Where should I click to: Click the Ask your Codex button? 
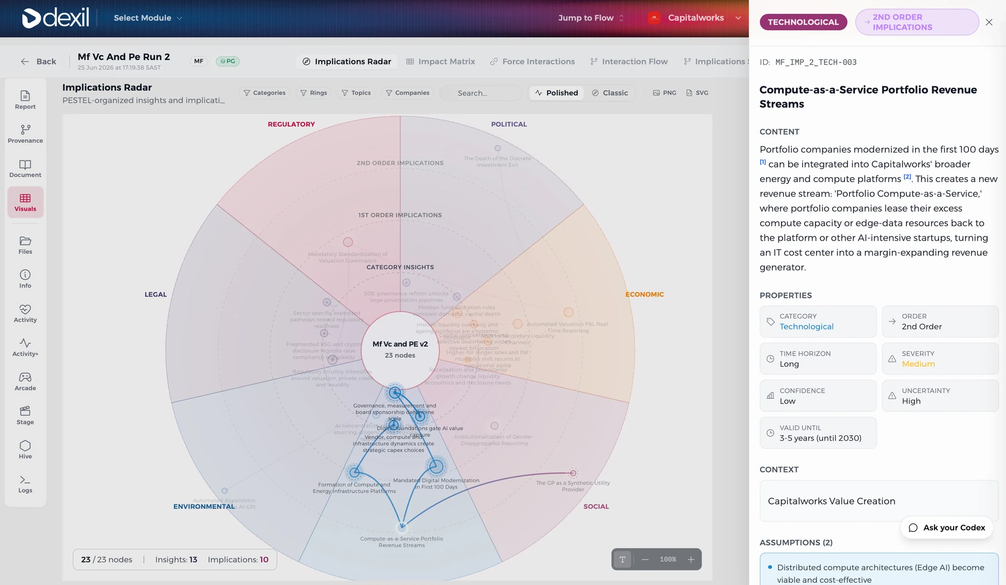(947, 527)
